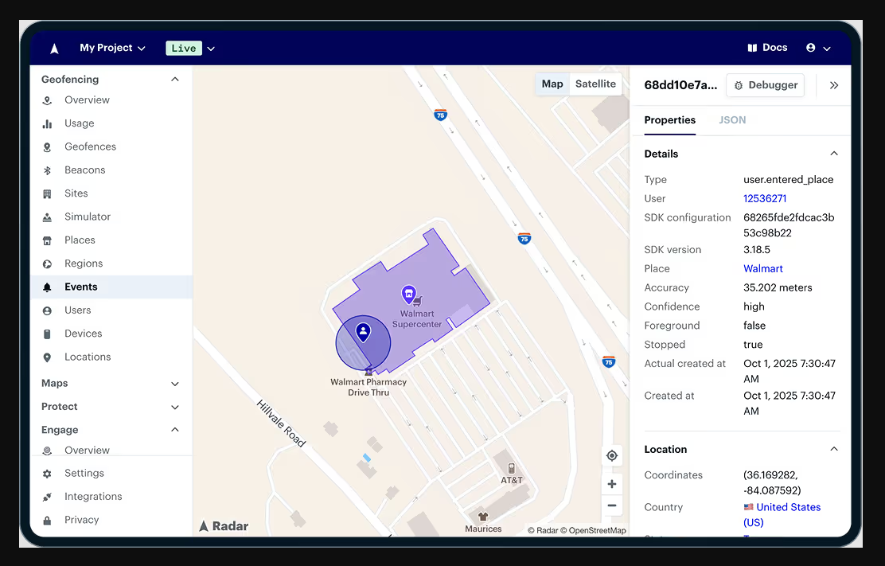Click the Walmart Supercenter place marker
885x566 pixels.
(408, 294)
